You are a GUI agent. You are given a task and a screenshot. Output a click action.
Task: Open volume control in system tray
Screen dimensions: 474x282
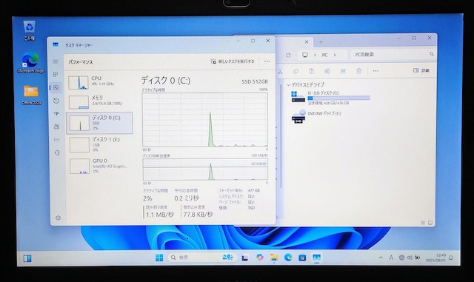pyautogui.click(x=410, y=258)
